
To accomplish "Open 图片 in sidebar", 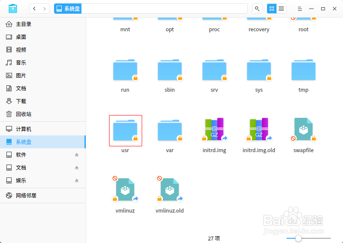I will pyautogui.click(x=42, y=76).
